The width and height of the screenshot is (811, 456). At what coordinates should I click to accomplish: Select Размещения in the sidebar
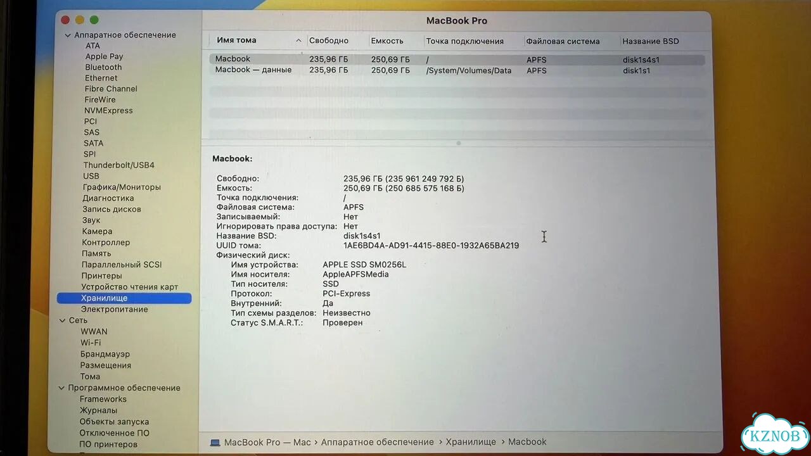pos(106,365)
